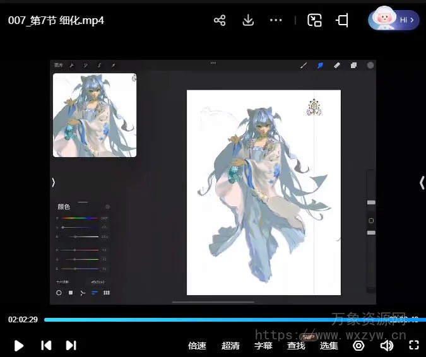Click the 查找 search option

pyautogui.click(x=296, y=346)
